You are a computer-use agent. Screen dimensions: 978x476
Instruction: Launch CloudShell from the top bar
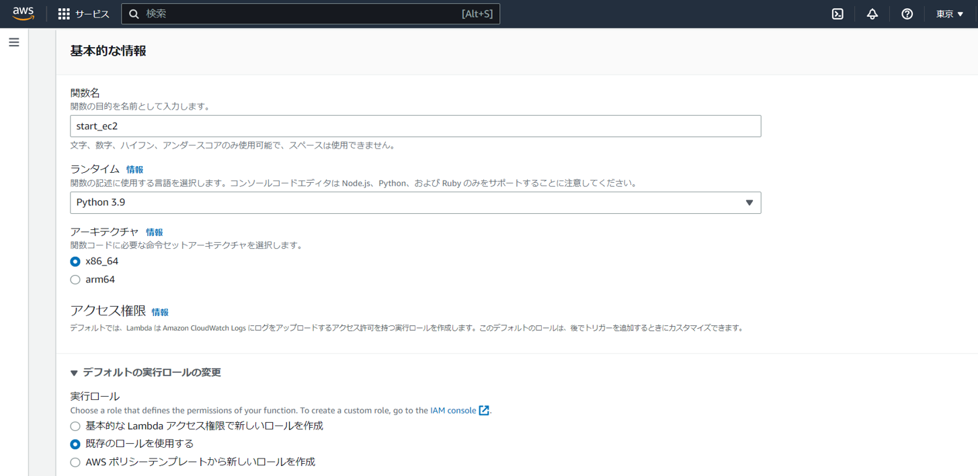click(x=838, y=14)
